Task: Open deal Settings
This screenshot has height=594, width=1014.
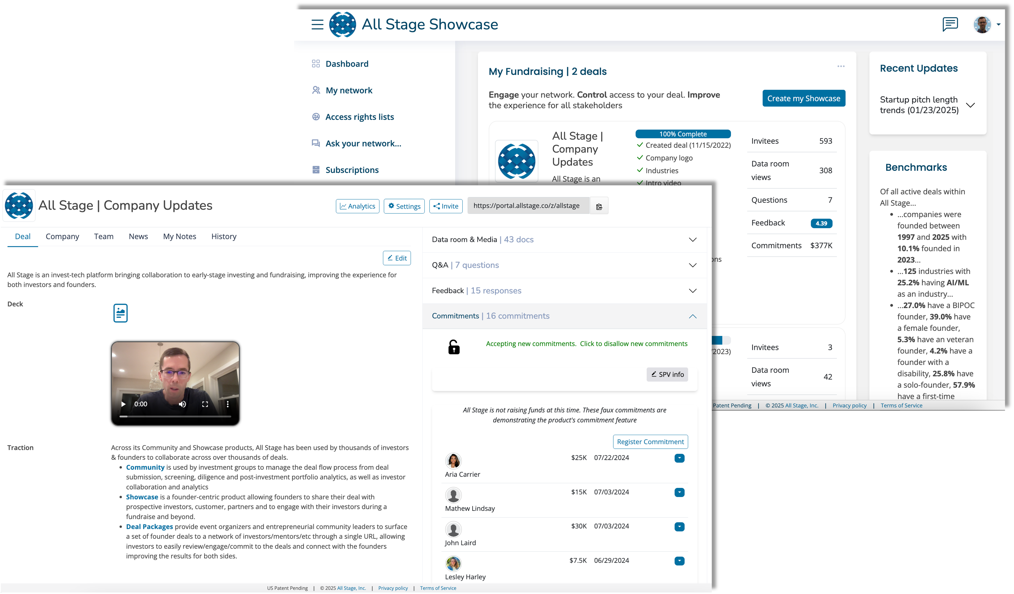Action: [404, 206]
